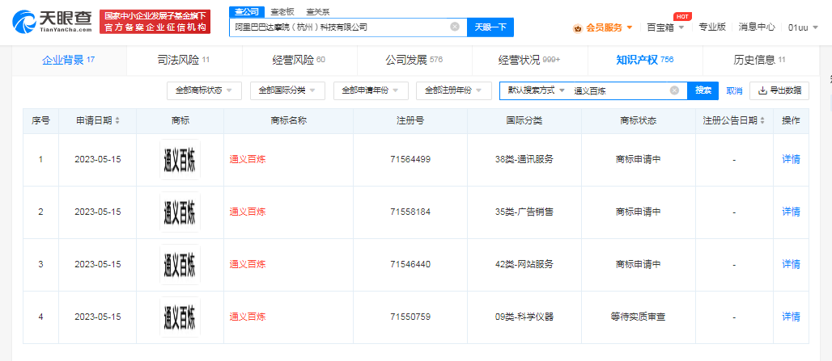Select the 查老板 search tab
The image size is (832, 361).
tap(282, 11)
